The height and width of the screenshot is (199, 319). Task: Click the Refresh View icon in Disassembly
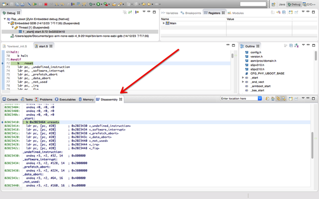pos(267,99)
